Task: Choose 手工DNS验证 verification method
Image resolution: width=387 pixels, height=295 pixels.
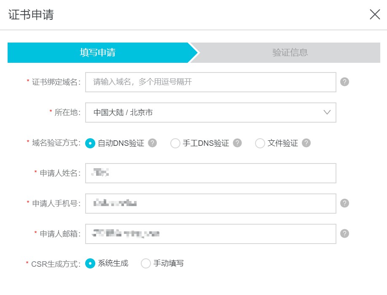Action: pyautogui.click(x=175, y=143)
